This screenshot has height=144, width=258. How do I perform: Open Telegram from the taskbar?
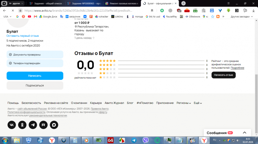click(x=134, y=140)
